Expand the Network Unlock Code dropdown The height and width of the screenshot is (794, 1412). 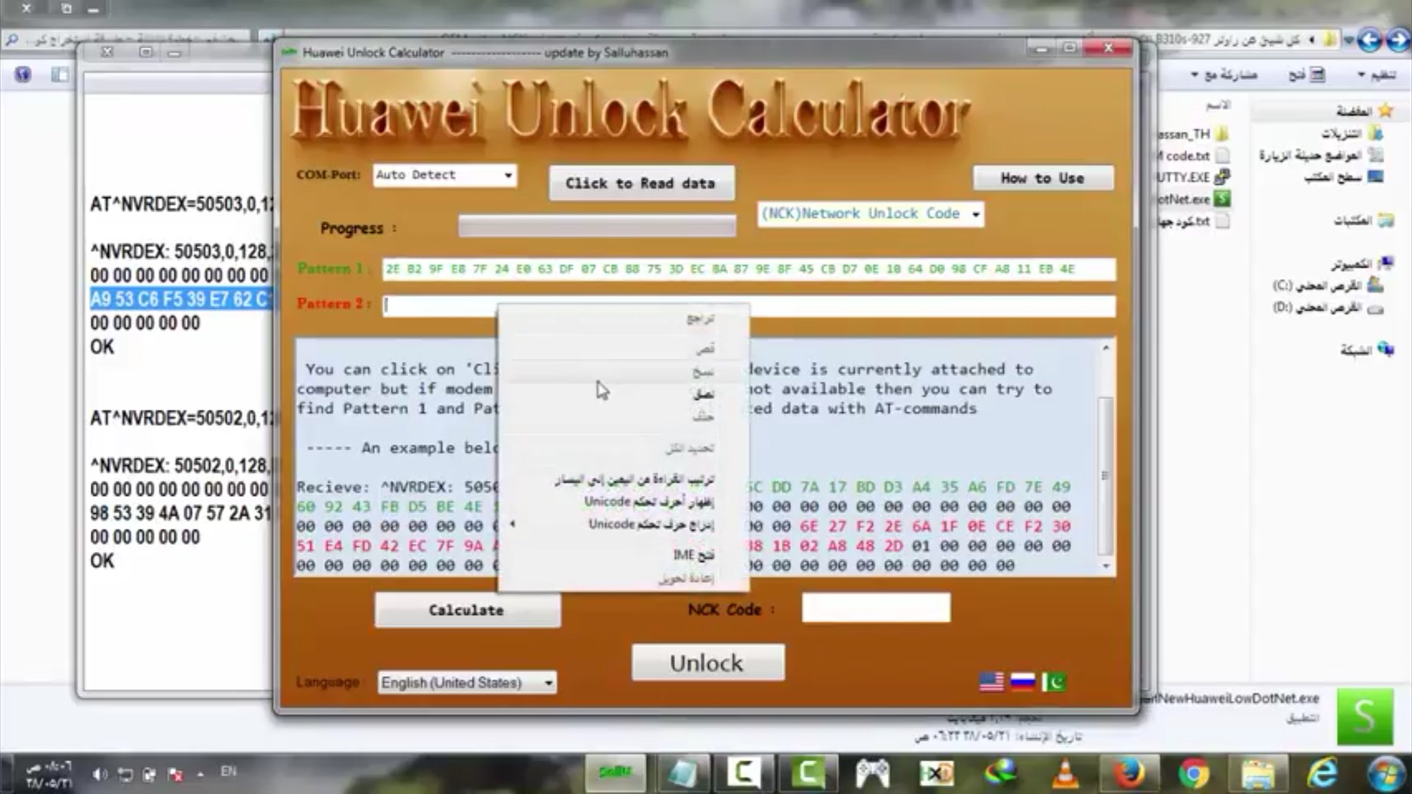(976, 214)
